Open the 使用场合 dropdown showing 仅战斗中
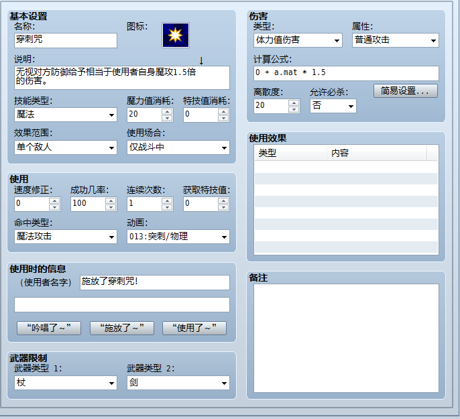 tap(178, 147)
